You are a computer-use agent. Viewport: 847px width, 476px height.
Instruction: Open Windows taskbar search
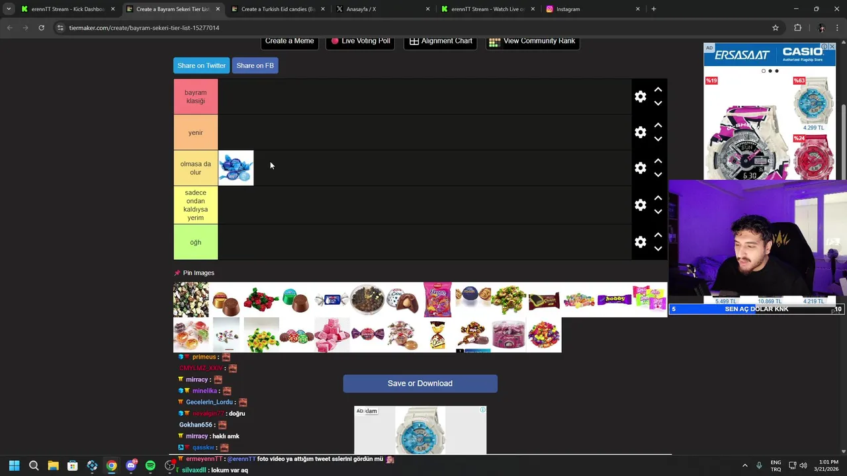pos(34,465)
